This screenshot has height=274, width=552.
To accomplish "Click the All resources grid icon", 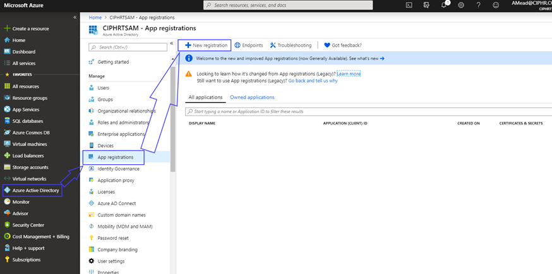I will pos(7,86).
